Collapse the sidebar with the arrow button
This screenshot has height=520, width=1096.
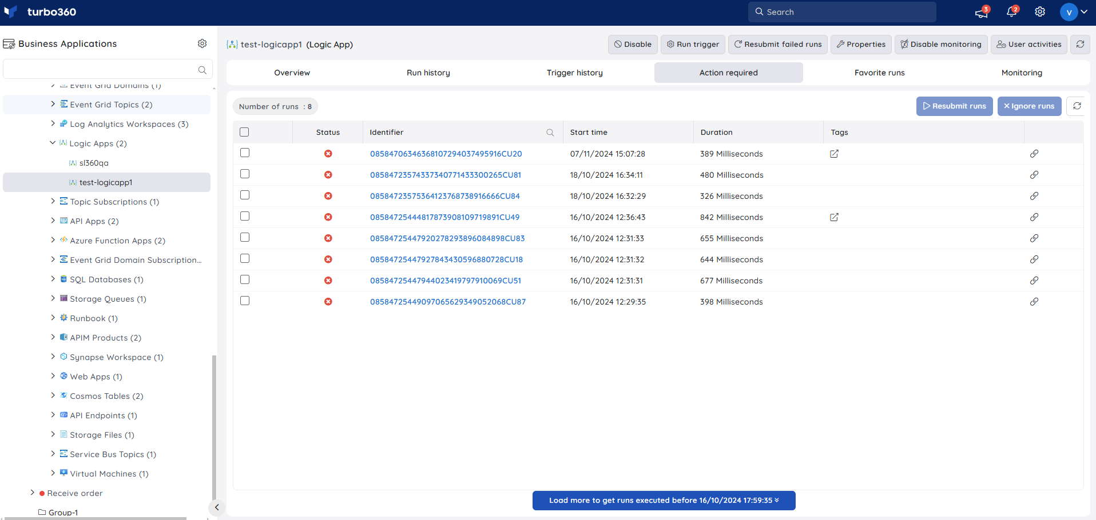tap(216, 507)
